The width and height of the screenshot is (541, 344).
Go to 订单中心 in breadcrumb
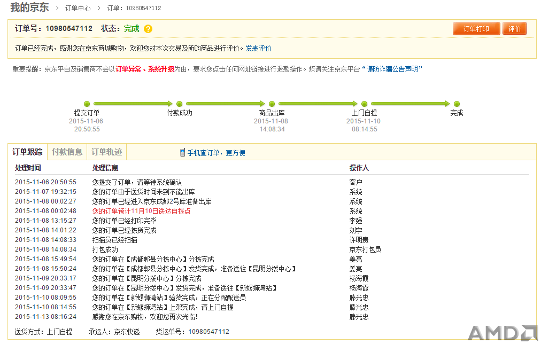click(x=78, y=8)
